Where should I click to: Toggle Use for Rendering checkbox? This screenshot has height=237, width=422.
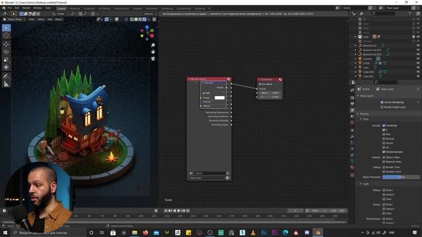coord(382,103)
